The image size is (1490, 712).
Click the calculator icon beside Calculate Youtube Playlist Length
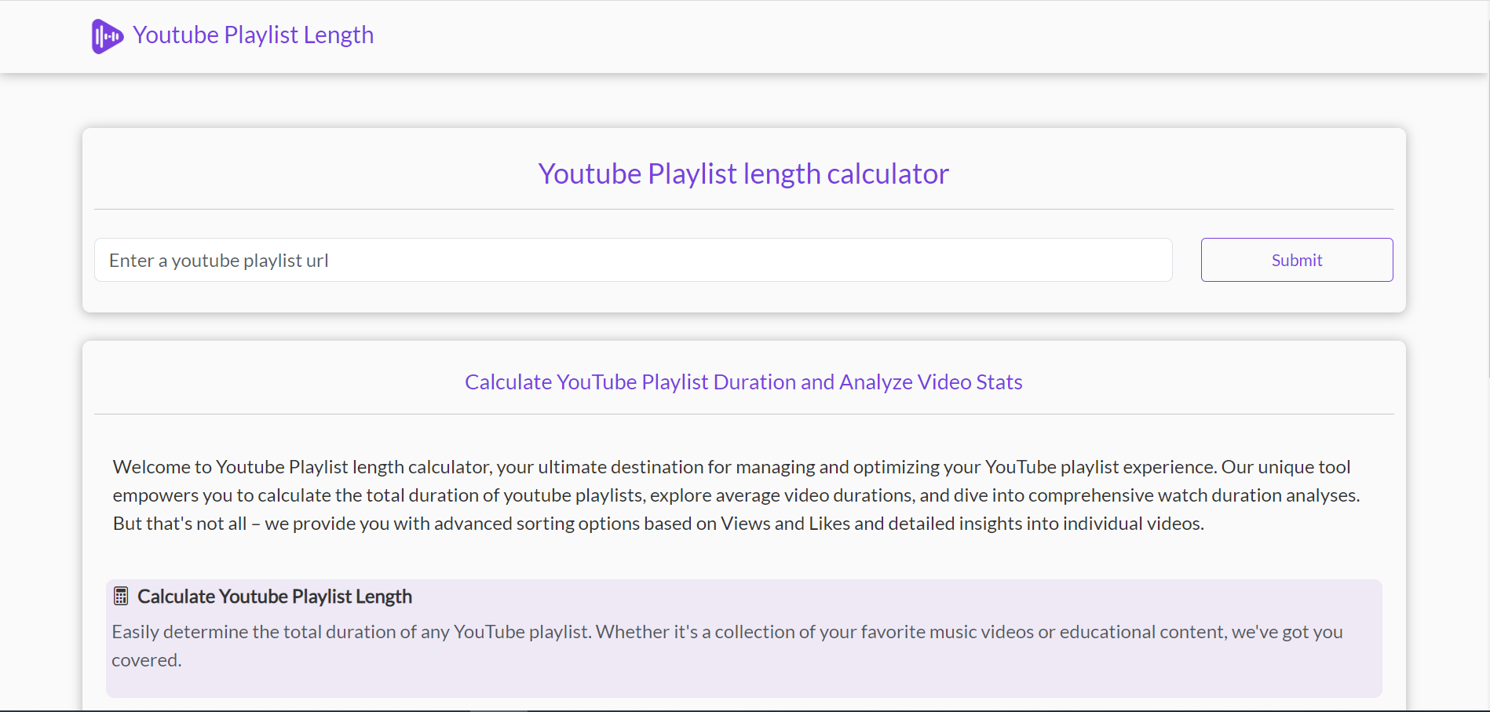pos(121,596)
